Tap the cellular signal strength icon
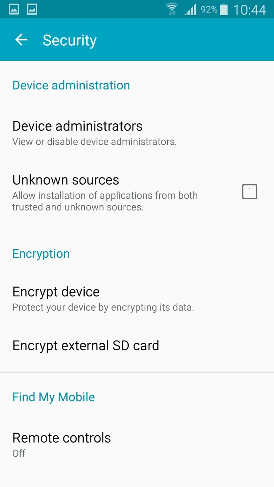Screen dimensions: 274x487 [190, 10]
